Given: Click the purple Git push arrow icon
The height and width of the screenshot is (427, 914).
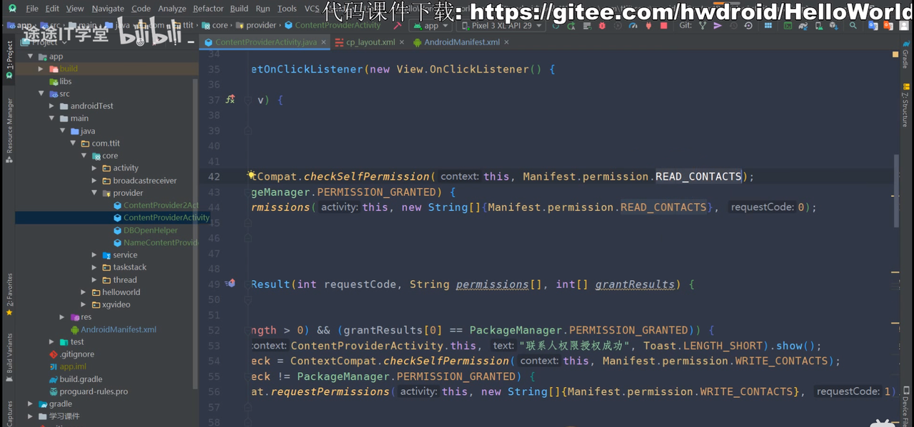Looking at the screenshot, I should click(718, 26).
